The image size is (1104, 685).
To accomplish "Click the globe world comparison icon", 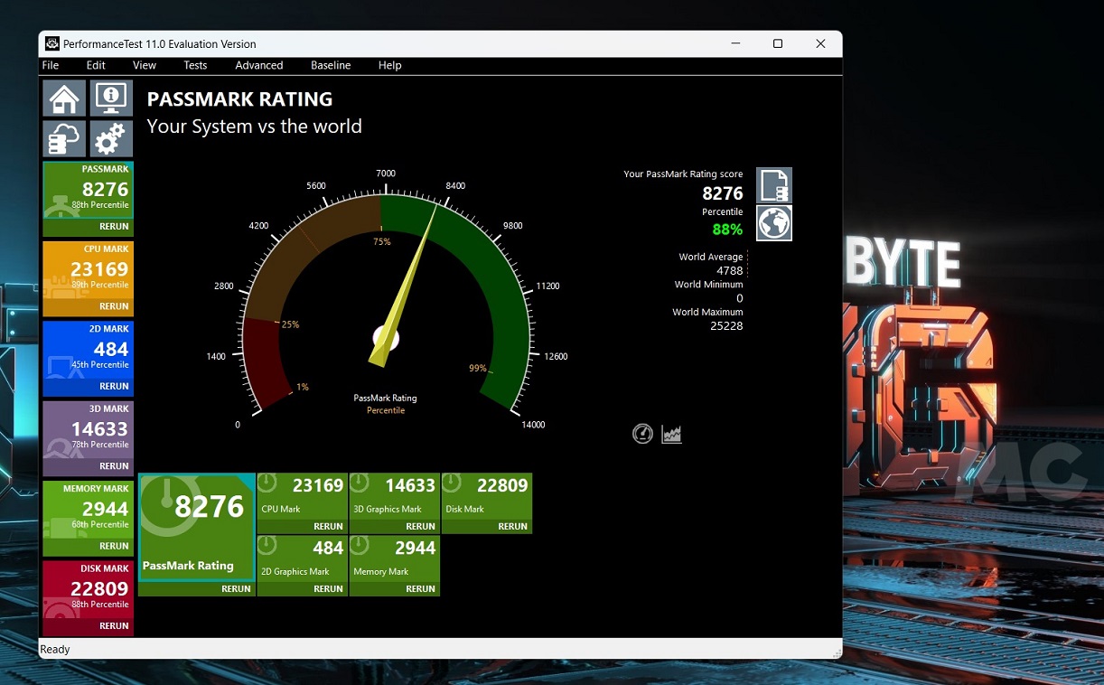I will pos(774,223).
